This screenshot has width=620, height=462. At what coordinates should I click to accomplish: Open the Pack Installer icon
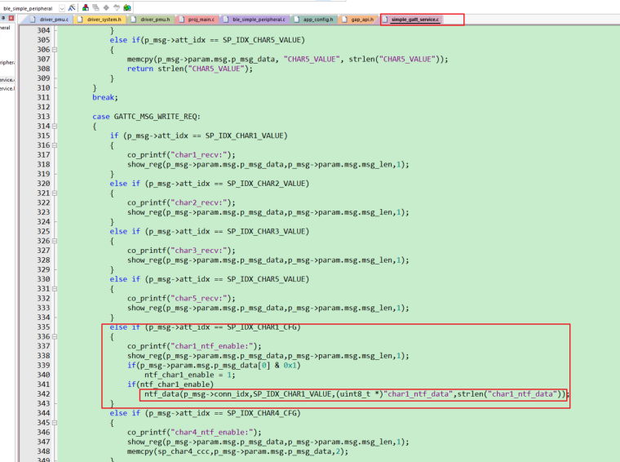pos(127,7)
